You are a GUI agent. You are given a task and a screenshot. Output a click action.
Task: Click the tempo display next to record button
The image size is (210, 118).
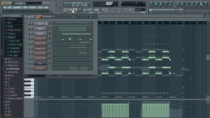[88, 10]
